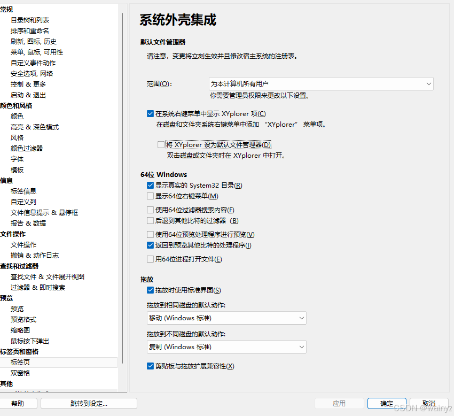This screenshot has width=454, height=416.
Task: Open the same-disk drag action dropdown 移动
Action: coord(226,318)
